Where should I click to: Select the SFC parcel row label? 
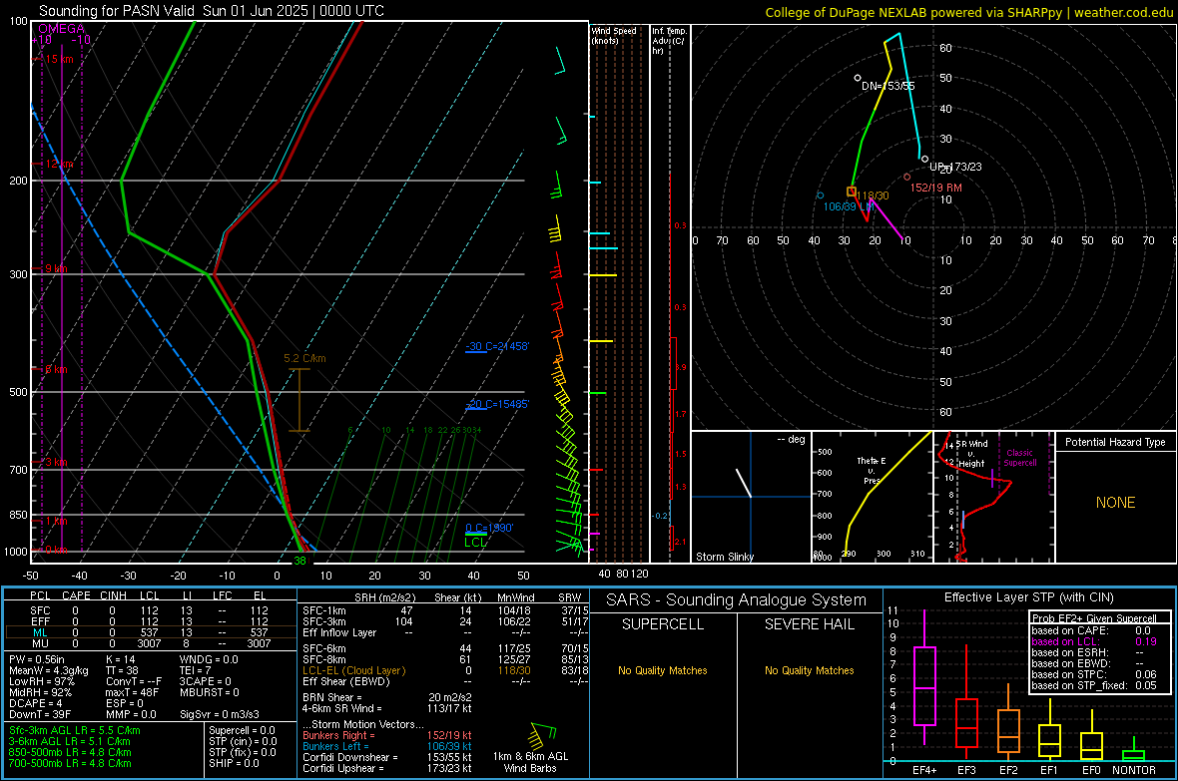click(x=40, y=610)
